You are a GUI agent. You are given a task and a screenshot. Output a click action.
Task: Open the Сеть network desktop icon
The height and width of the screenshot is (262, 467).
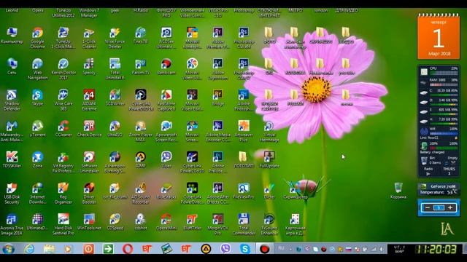(12, 66)
